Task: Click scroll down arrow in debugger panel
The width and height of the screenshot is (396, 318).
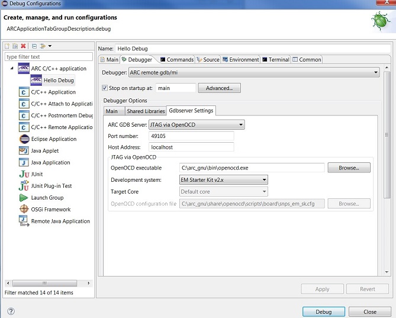Action: click(387, 272)
